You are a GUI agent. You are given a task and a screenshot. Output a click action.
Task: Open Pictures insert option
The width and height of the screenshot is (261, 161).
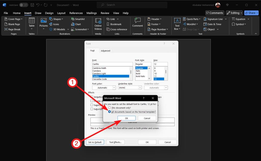[44, 24]
